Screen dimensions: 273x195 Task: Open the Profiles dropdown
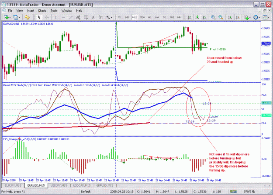(17, 17)
